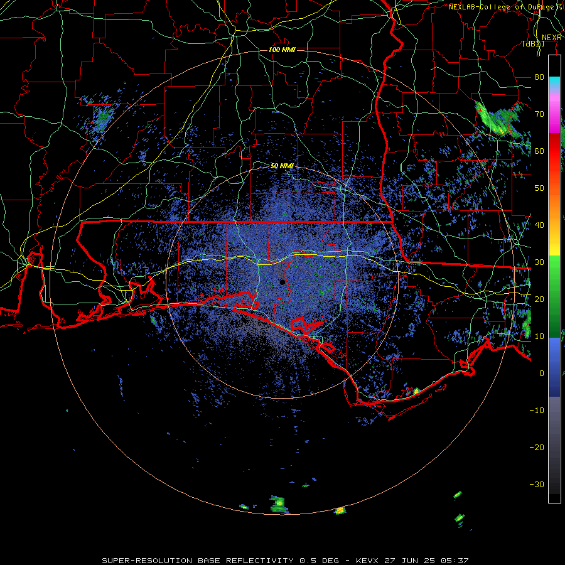Select the 20 value on dBZ scale

coord(539,299)
